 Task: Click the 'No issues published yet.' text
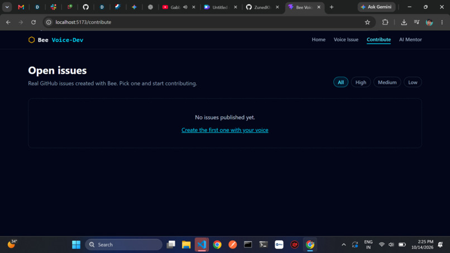(224, 117)
